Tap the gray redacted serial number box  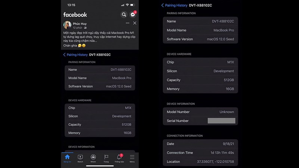pos(221,121)
